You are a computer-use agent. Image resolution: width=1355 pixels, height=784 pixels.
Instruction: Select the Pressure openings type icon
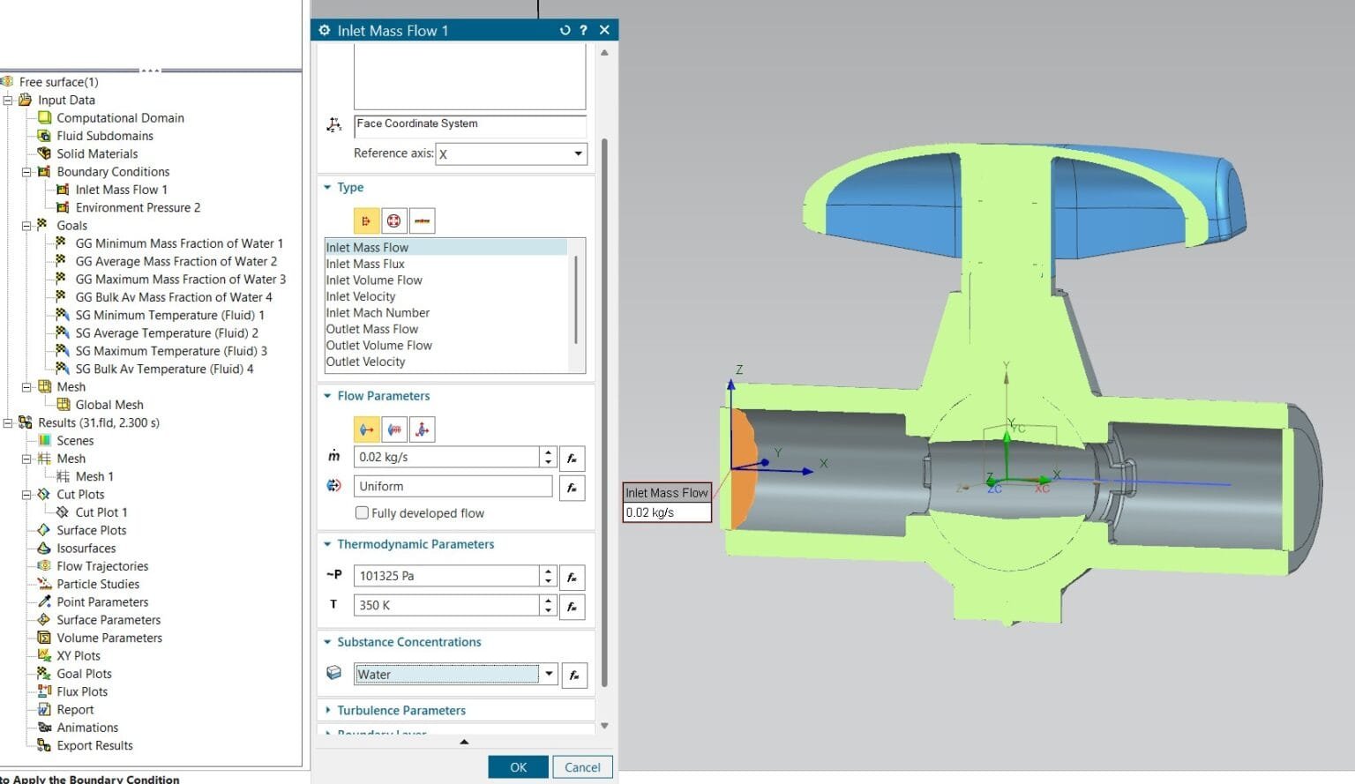tap(394, 220)
